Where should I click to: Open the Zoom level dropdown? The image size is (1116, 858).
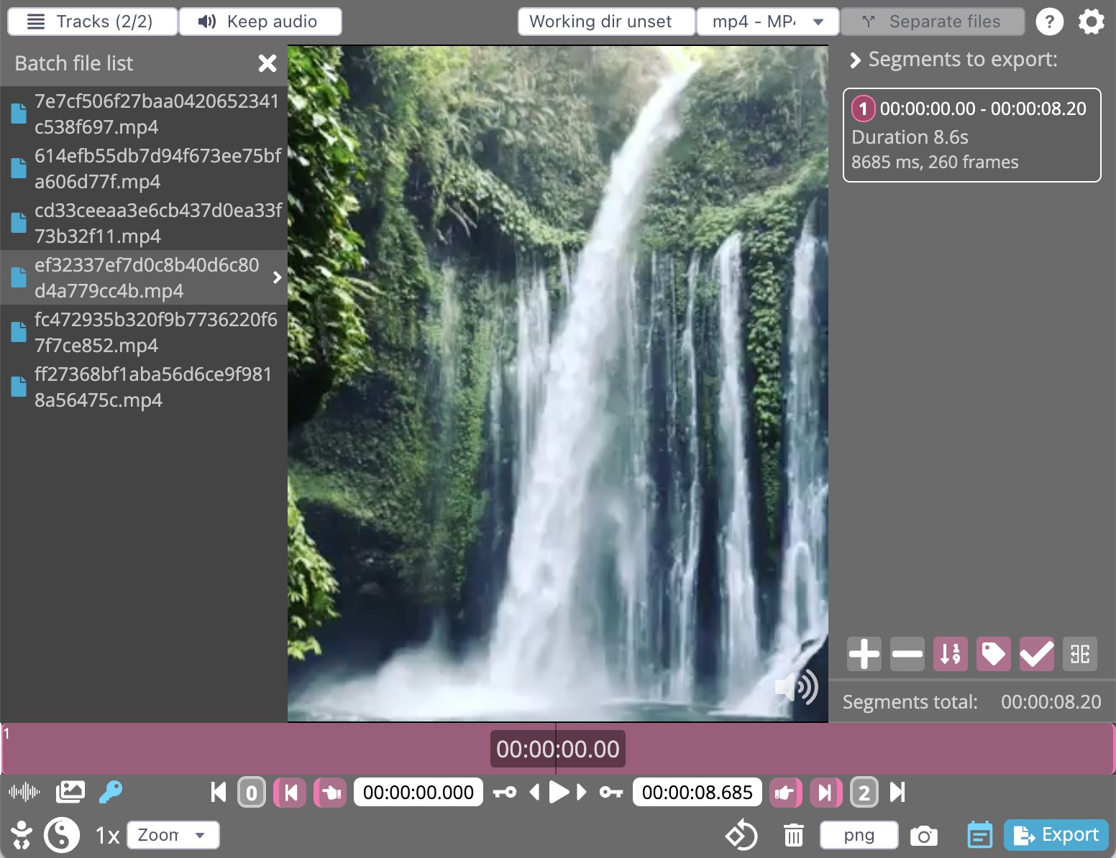click(173, 835)
